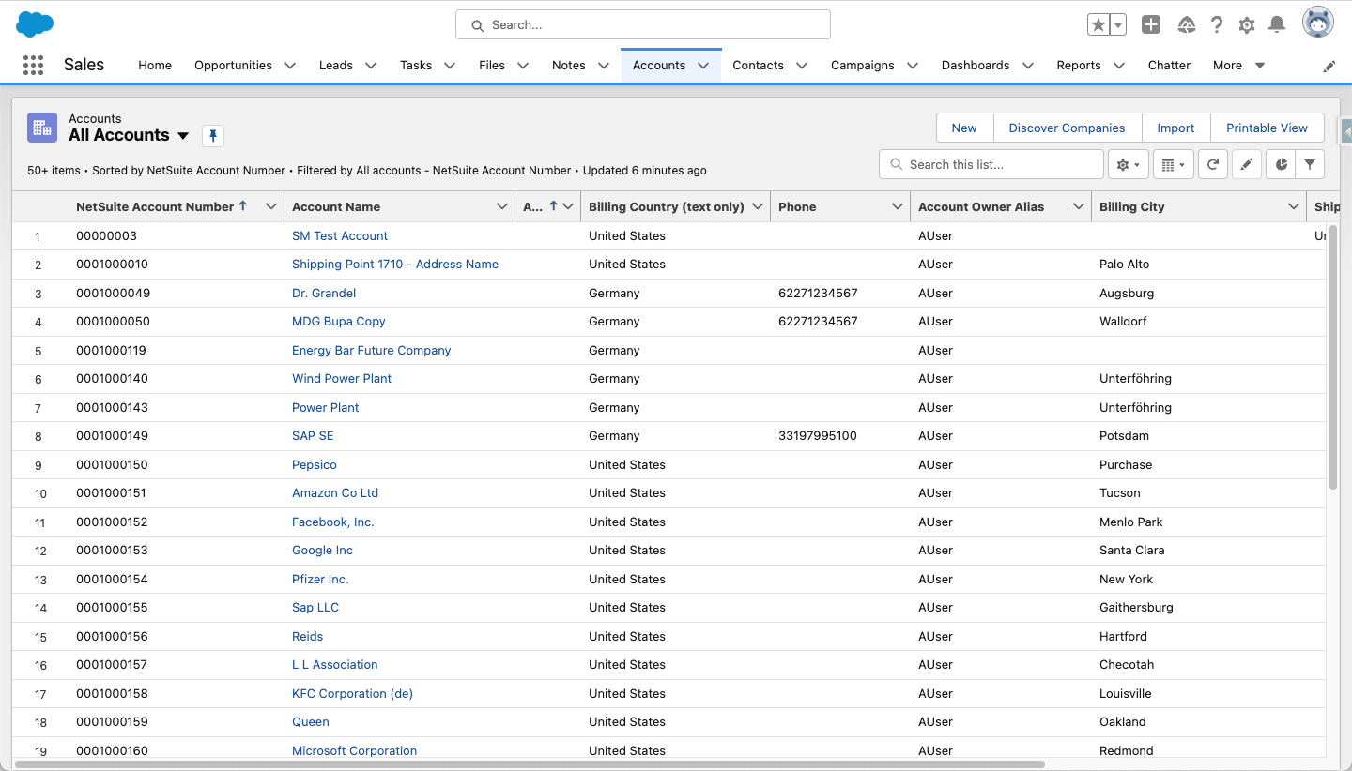1352x771 pixels.
Task: Open the Pepsico account link
Action: click(315, 464)
